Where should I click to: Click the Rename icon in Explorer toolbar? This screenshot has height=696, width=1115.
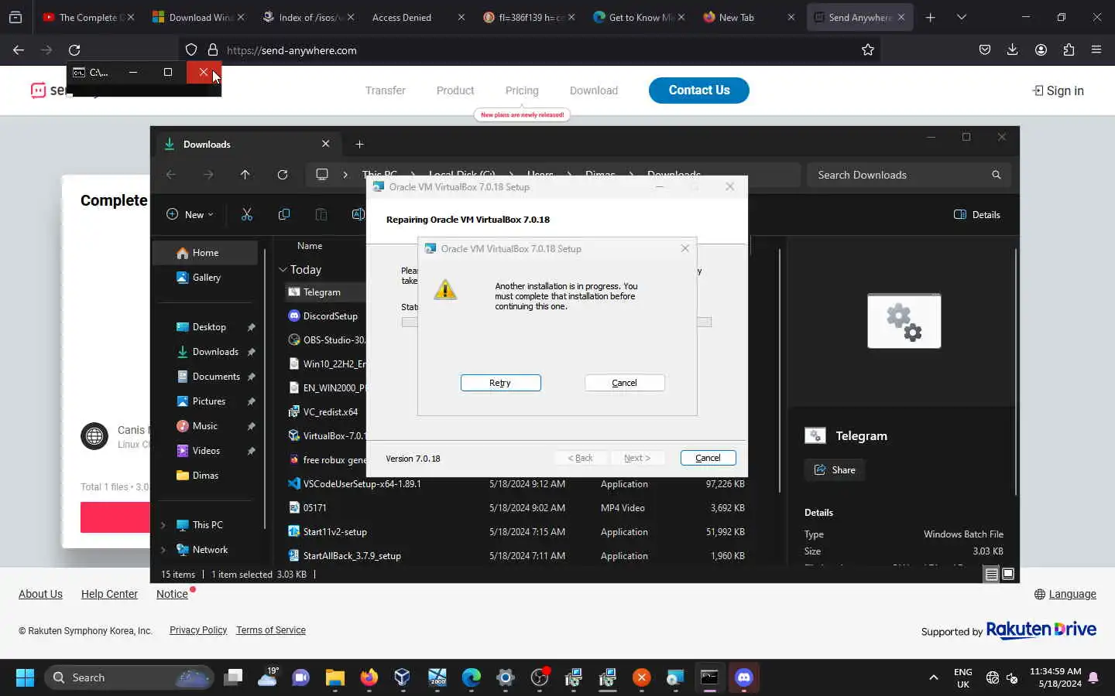click(x=358, y=214)
